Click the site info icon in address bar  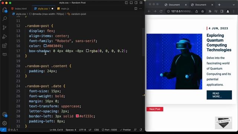(x=168, y=12)
